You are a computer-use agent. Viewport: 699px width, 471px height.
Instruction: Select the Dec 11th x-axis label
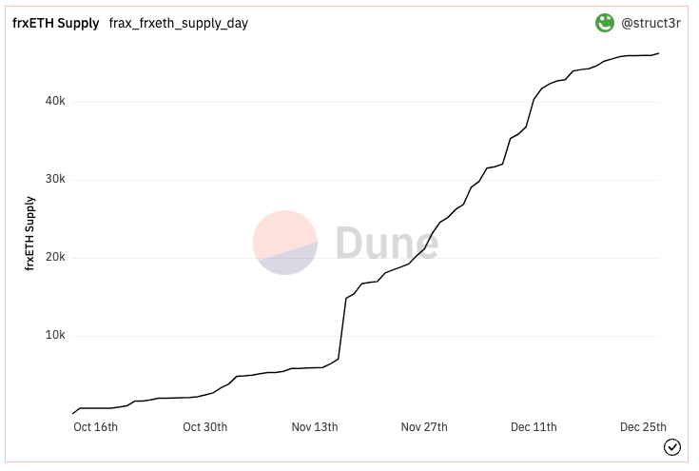click(x=534, y=427)
